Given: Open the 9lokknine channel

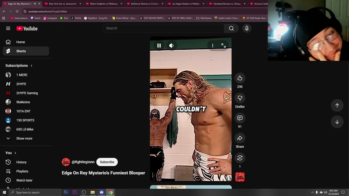Looking at the screenshot, I should click(x=26, y=102).
